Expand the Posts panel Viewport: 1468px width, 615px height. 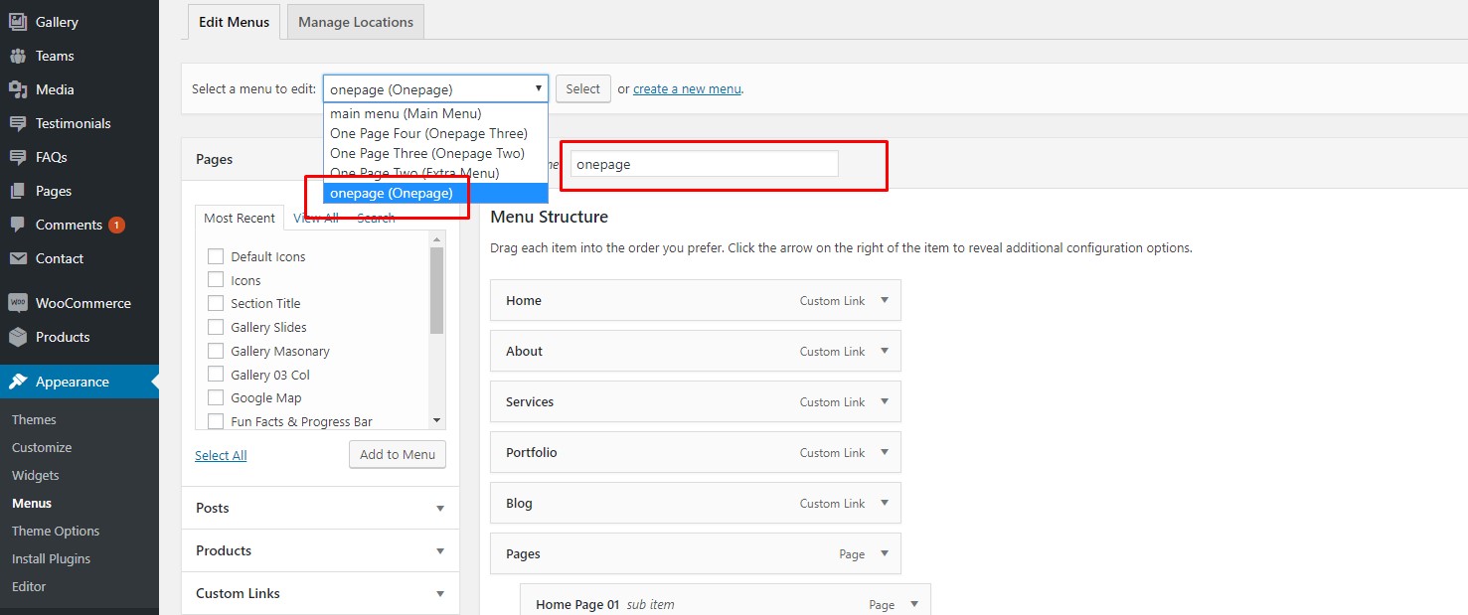[x=439, y=508]
